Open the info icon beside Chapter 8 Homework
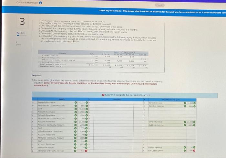 (41, 3)
